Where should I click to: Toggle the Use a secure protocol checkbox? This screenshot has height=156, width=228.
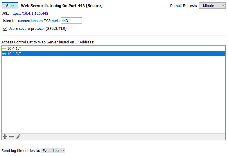click(x=5, y=28)
